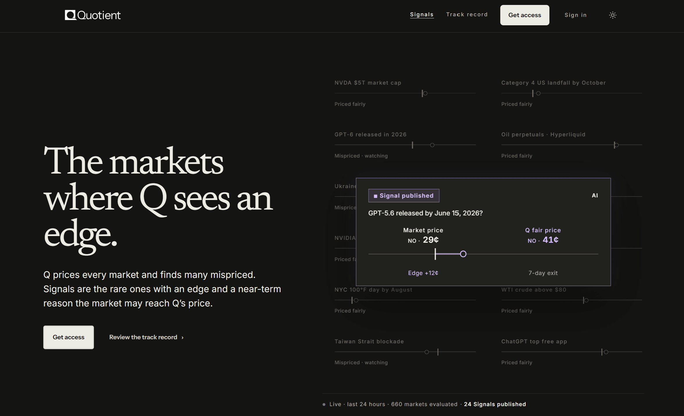The height and width of the screenshot is (416, 684).
Task: Click the Sign in link
Action: [575, 15]
